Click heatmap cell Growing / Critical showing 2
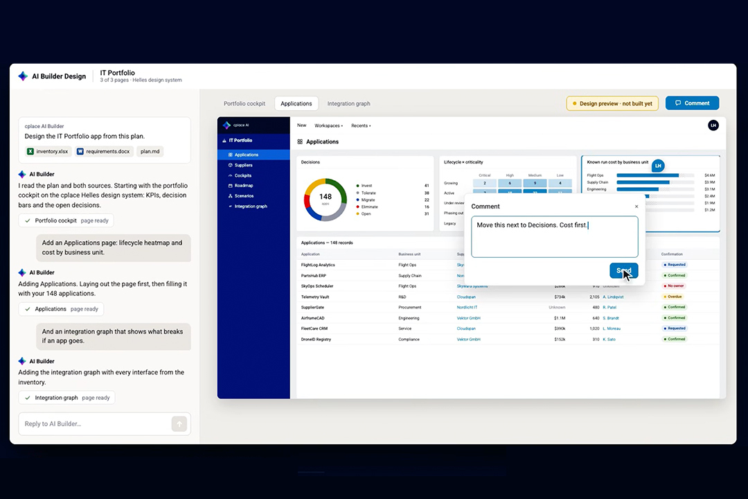 pyautogui.click(x=485, y=184)
